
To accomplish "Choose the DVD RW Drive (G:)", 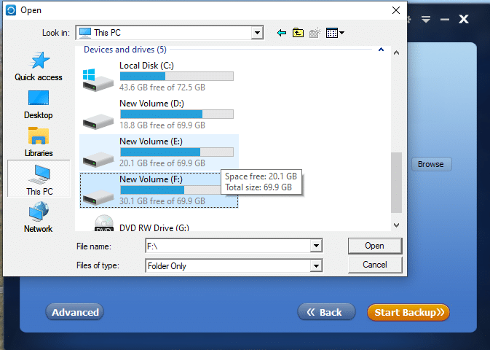I will pyautogui.click(x=154, y=227).
